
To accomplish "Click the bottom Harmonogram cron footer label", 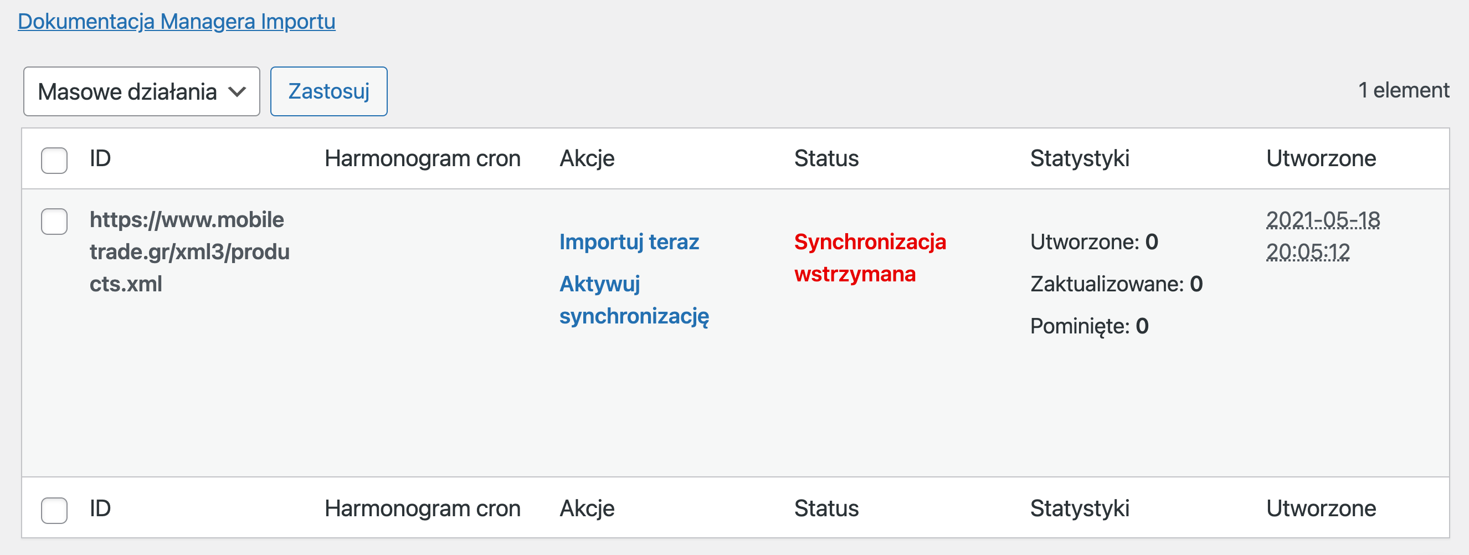I will pyautogui.click(x=422, y=508).
